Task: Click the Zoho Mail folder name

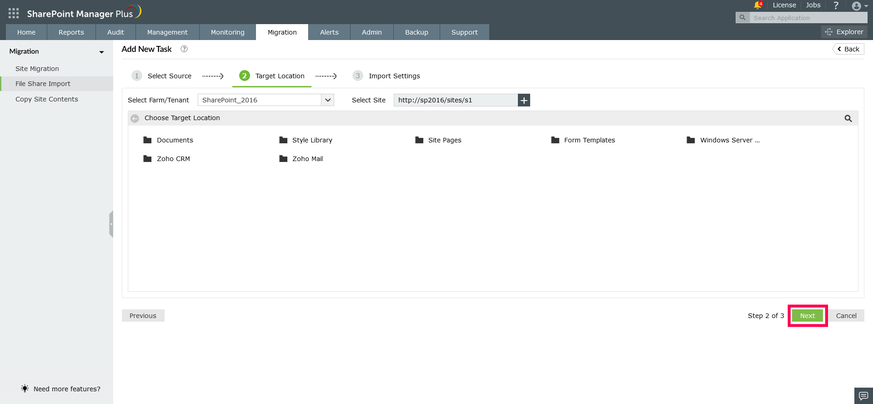Action: [308, 159]
